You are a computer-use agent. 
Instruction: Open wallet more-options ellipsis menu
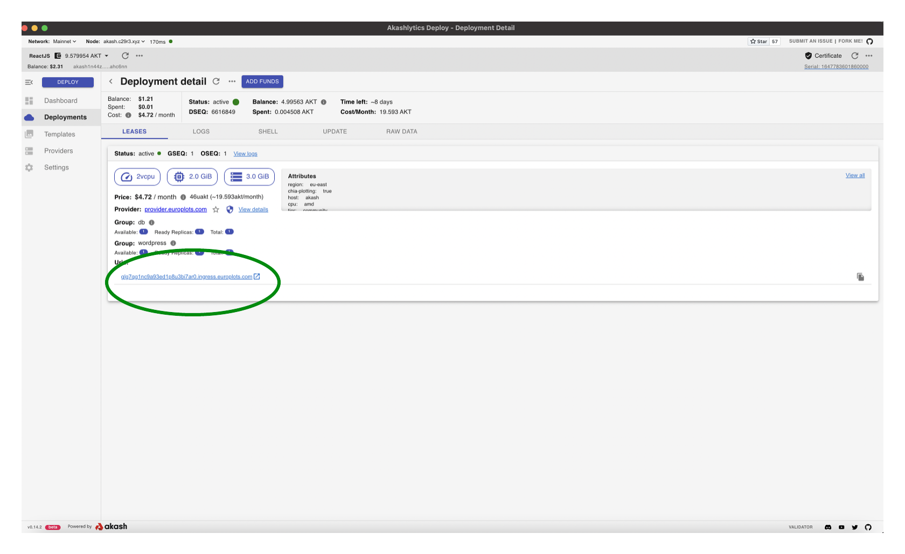click(140, 56)
